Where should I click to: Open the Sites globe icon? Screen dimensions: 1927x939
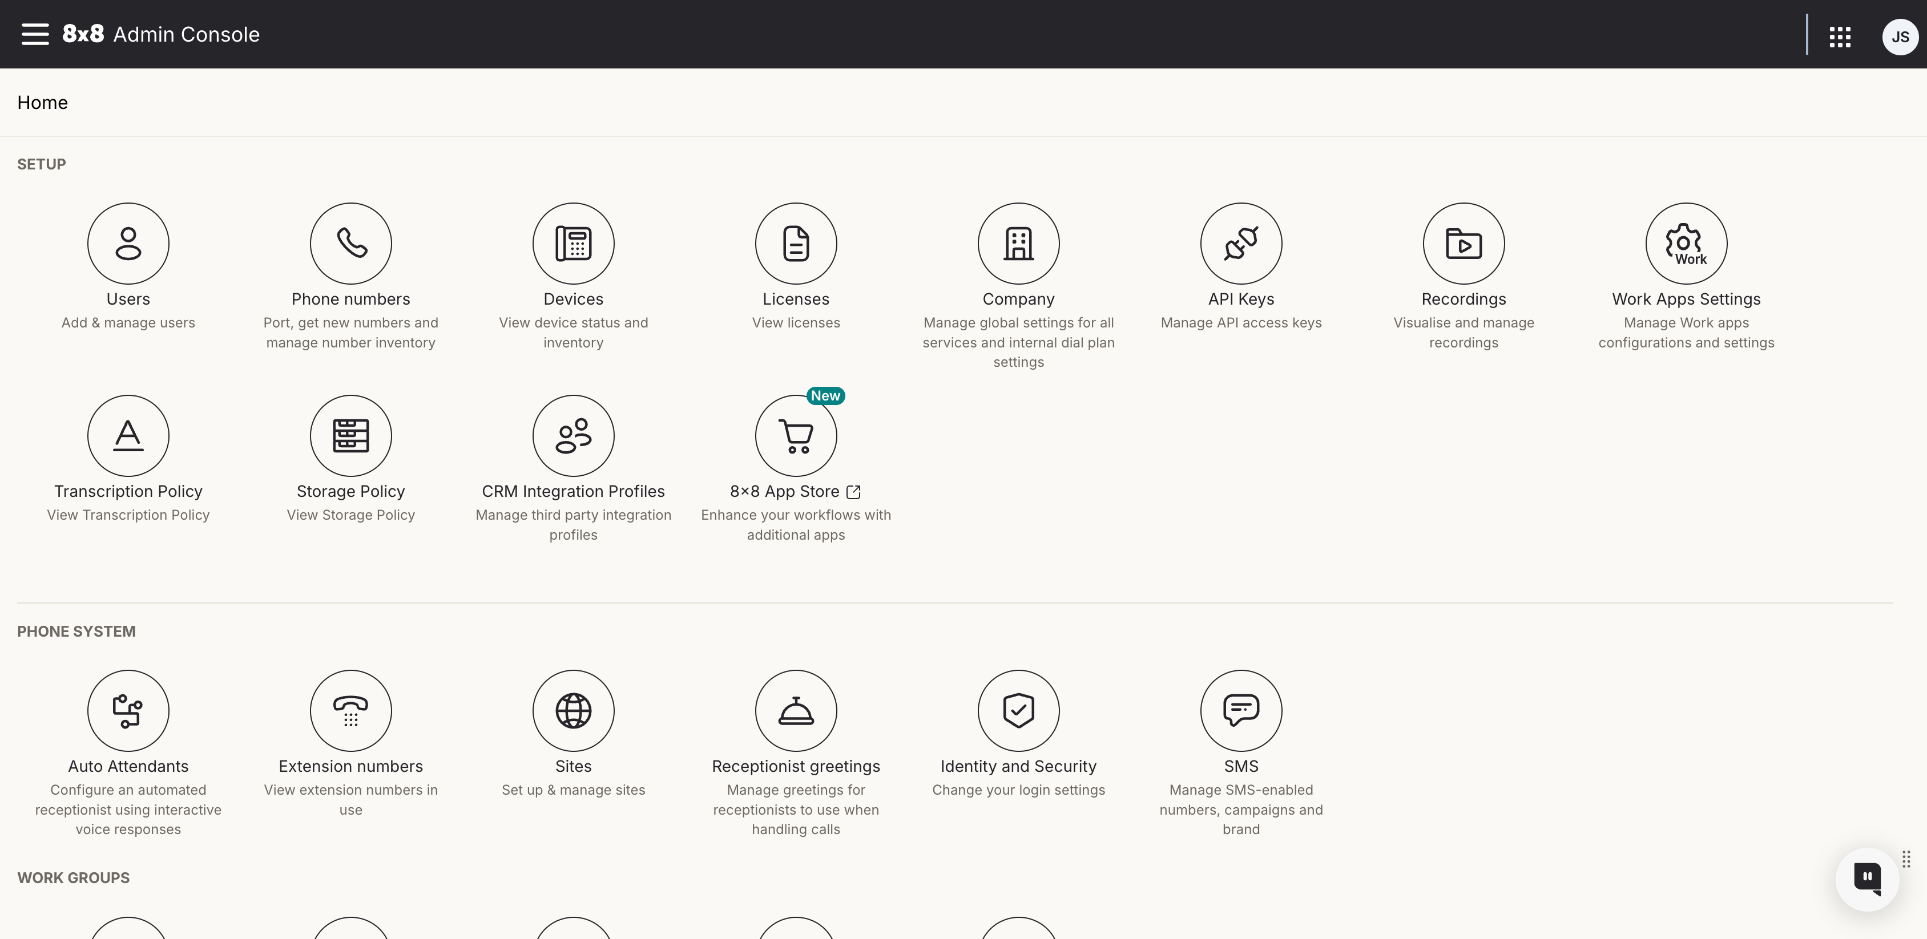[573, 711]
